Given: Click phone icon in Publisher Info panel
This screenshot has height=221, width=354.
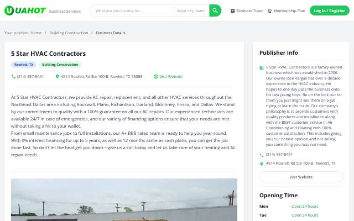Looking at the screenshot, I should click(x=262, y=155).
